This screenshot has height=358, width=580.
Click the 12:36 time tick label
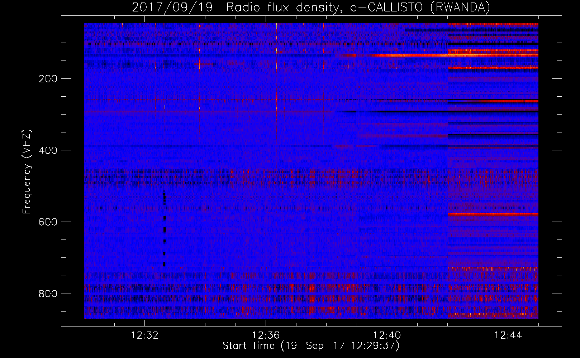click(266, 335)
